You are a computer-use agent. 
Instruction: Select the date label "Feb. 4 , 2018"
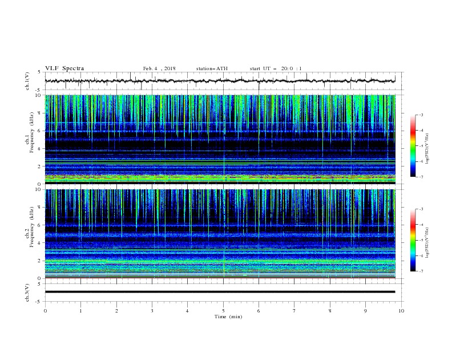click(x=159, y=68)
